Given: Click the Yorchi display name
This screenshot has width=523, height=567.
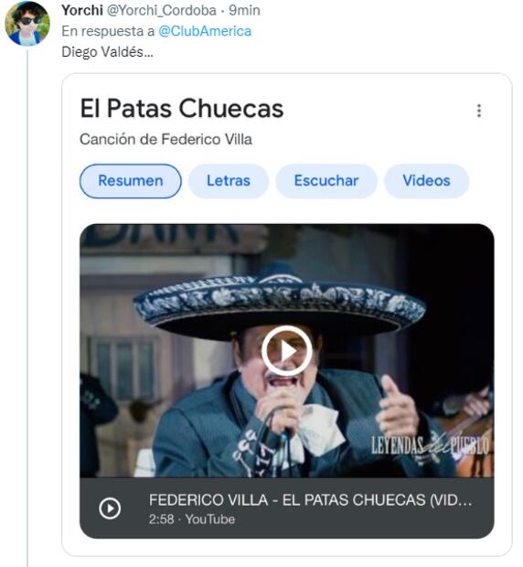Looking at the screenshot, I should 82,10.
